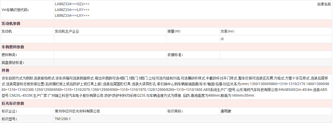Select the VIN entry LB99Z334×××LXY×××
333x123 pixels.
[x=72, y=15]
